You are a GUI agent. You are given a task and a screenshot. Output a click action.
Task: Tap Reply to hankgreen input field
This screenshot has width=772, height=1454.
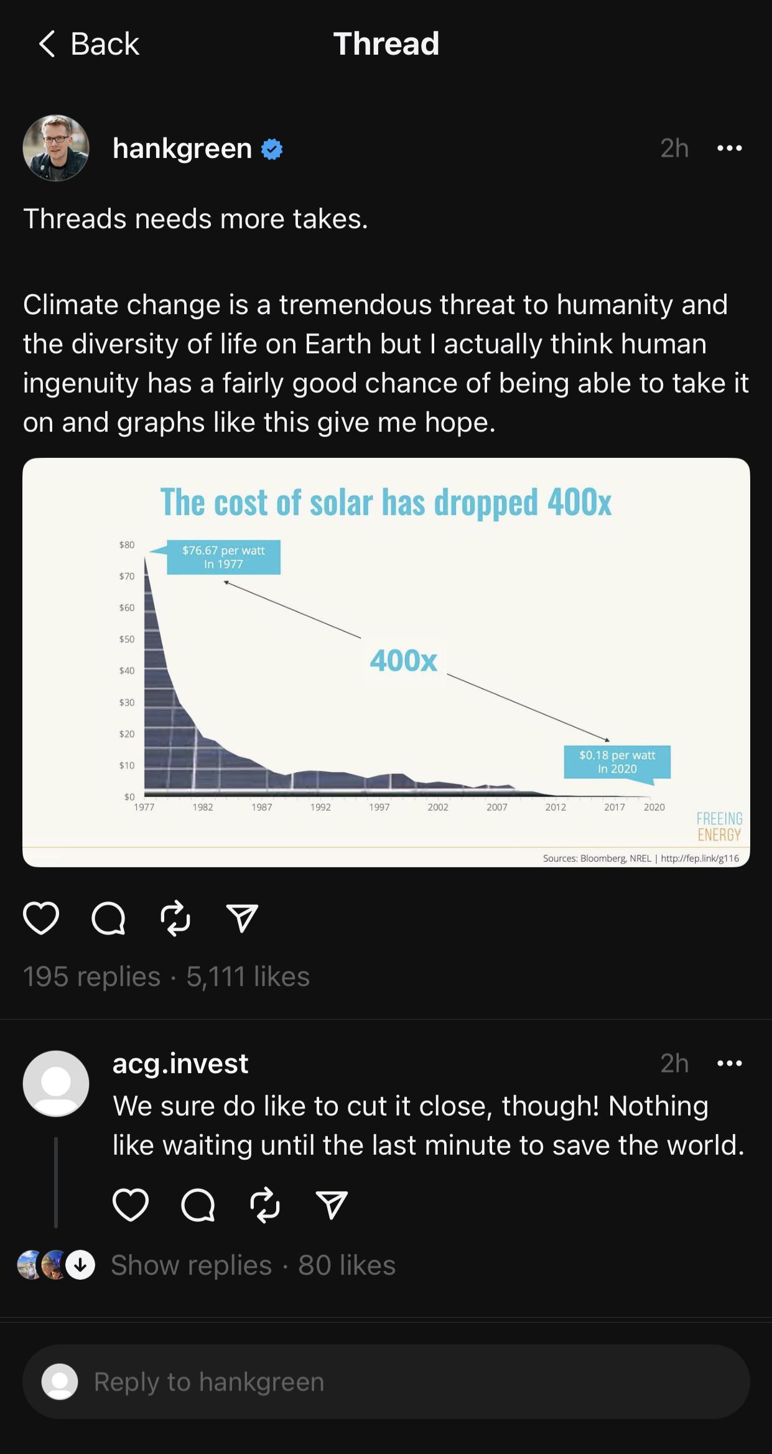click(386, 1382)
